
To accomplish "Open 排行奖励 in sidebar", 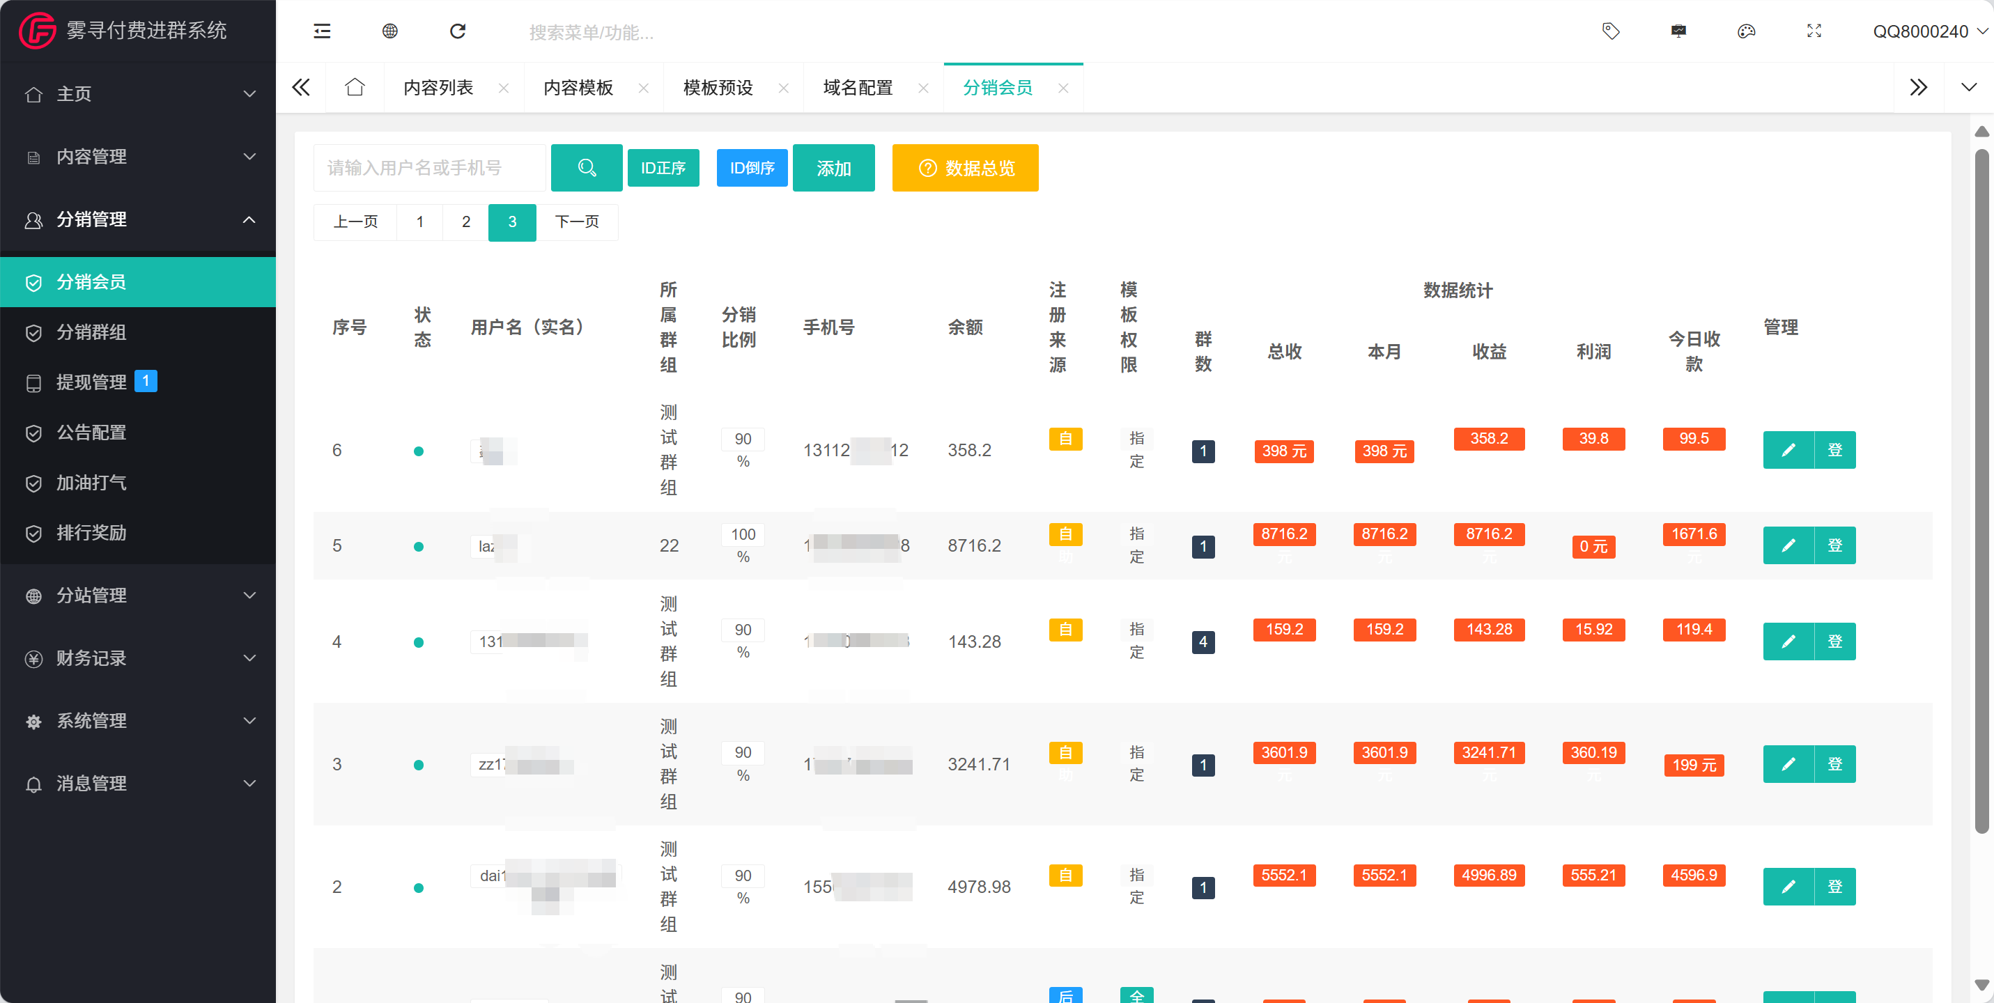I will pos(138,532).
